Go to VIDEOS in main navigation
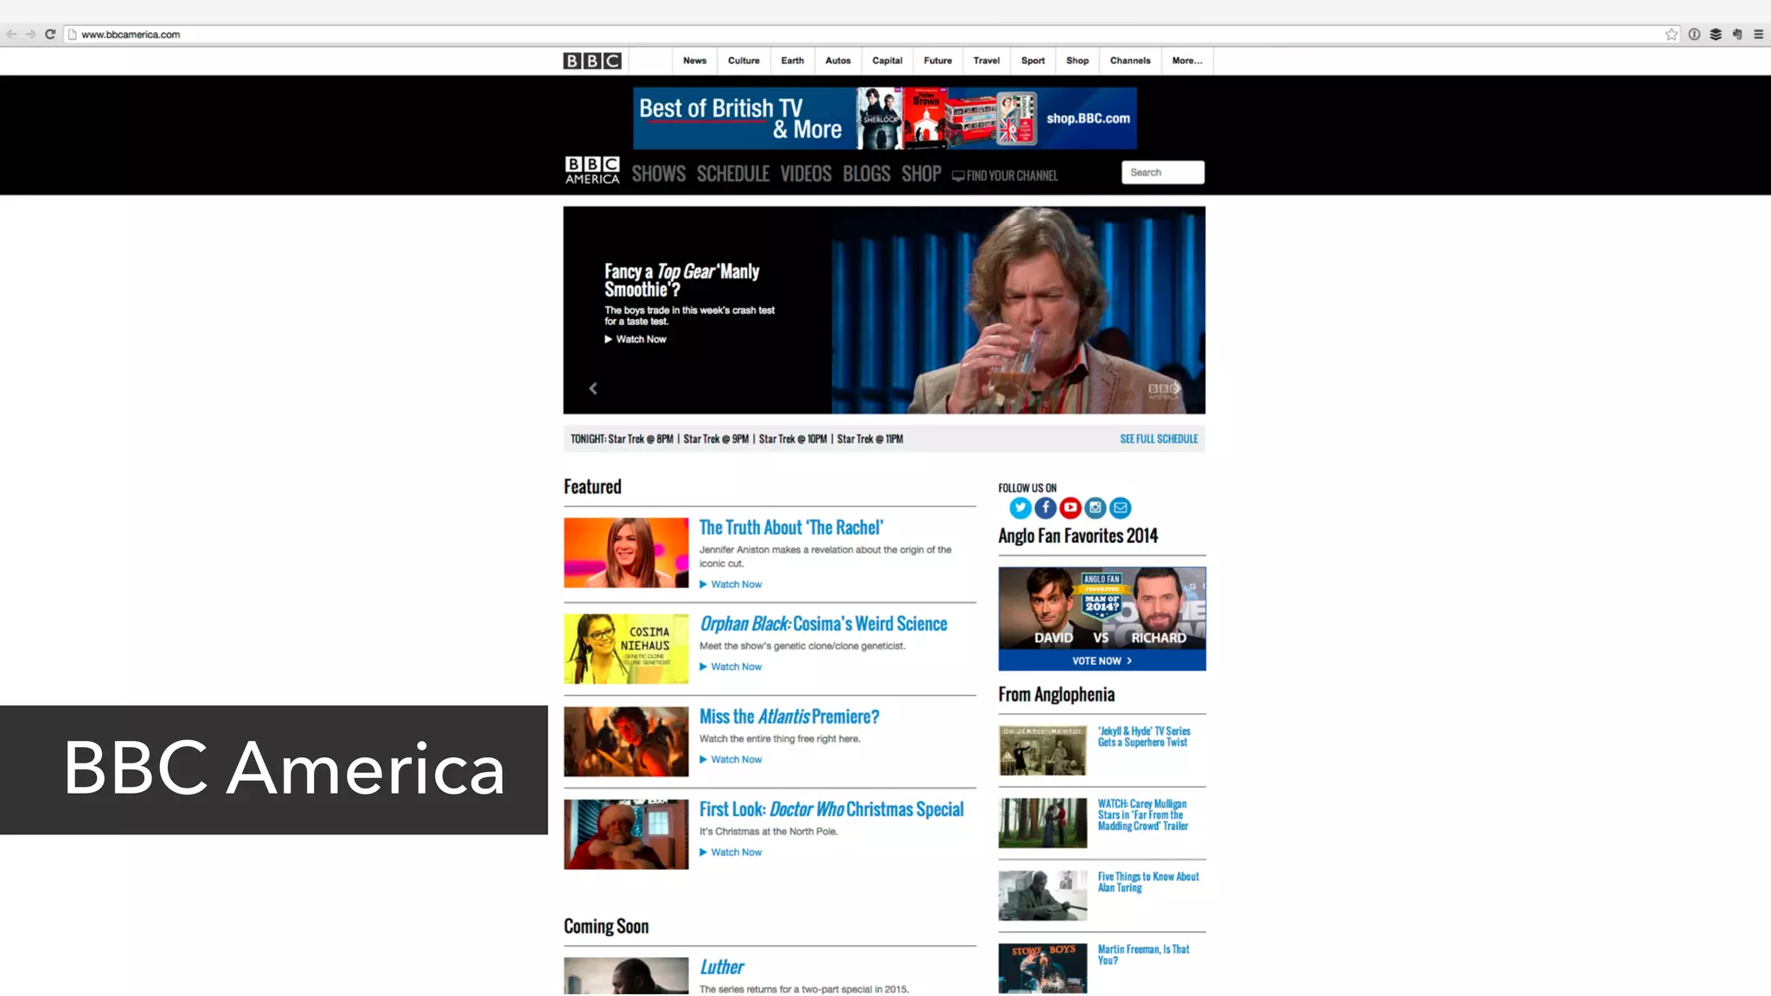The height and width of the screenshot is (996, 1771). tap(806, 174)
